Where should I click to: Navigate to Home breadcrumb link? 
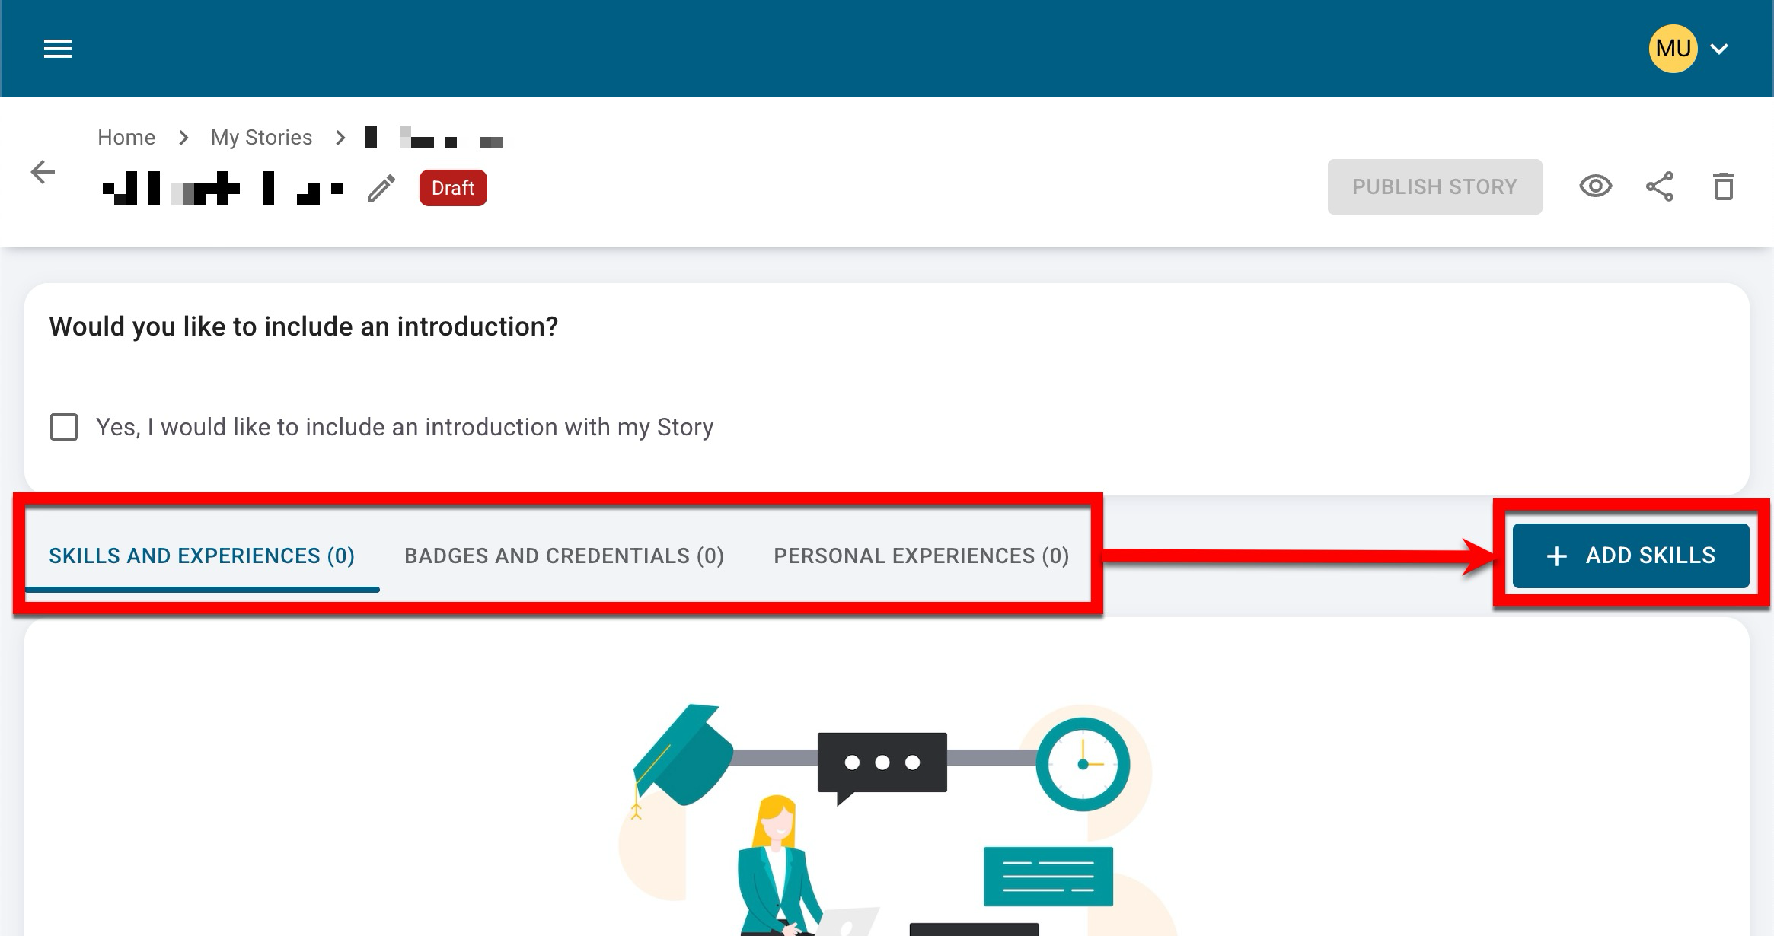[x=126, y=138]
